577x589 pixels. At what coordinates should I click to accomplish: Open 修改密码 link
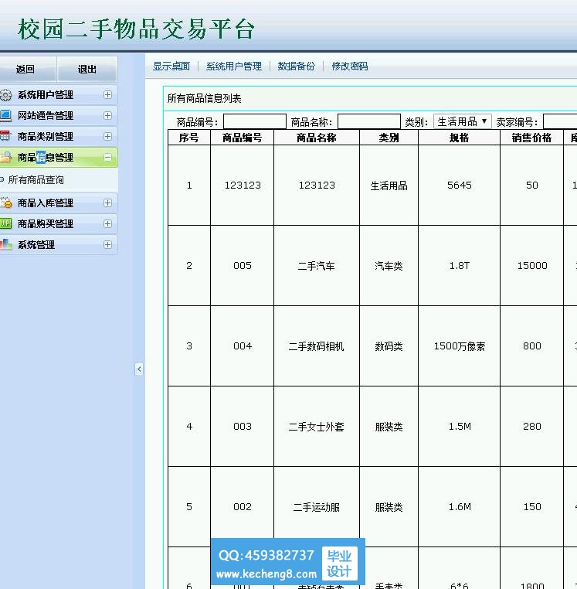click(349, 66)
